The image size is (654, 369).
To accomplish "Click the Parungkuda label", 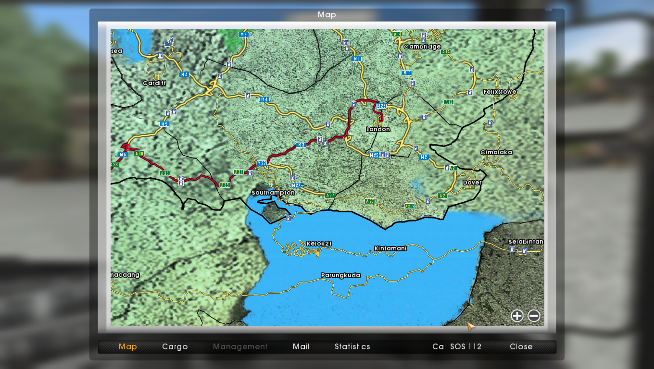I will (340, 276).
